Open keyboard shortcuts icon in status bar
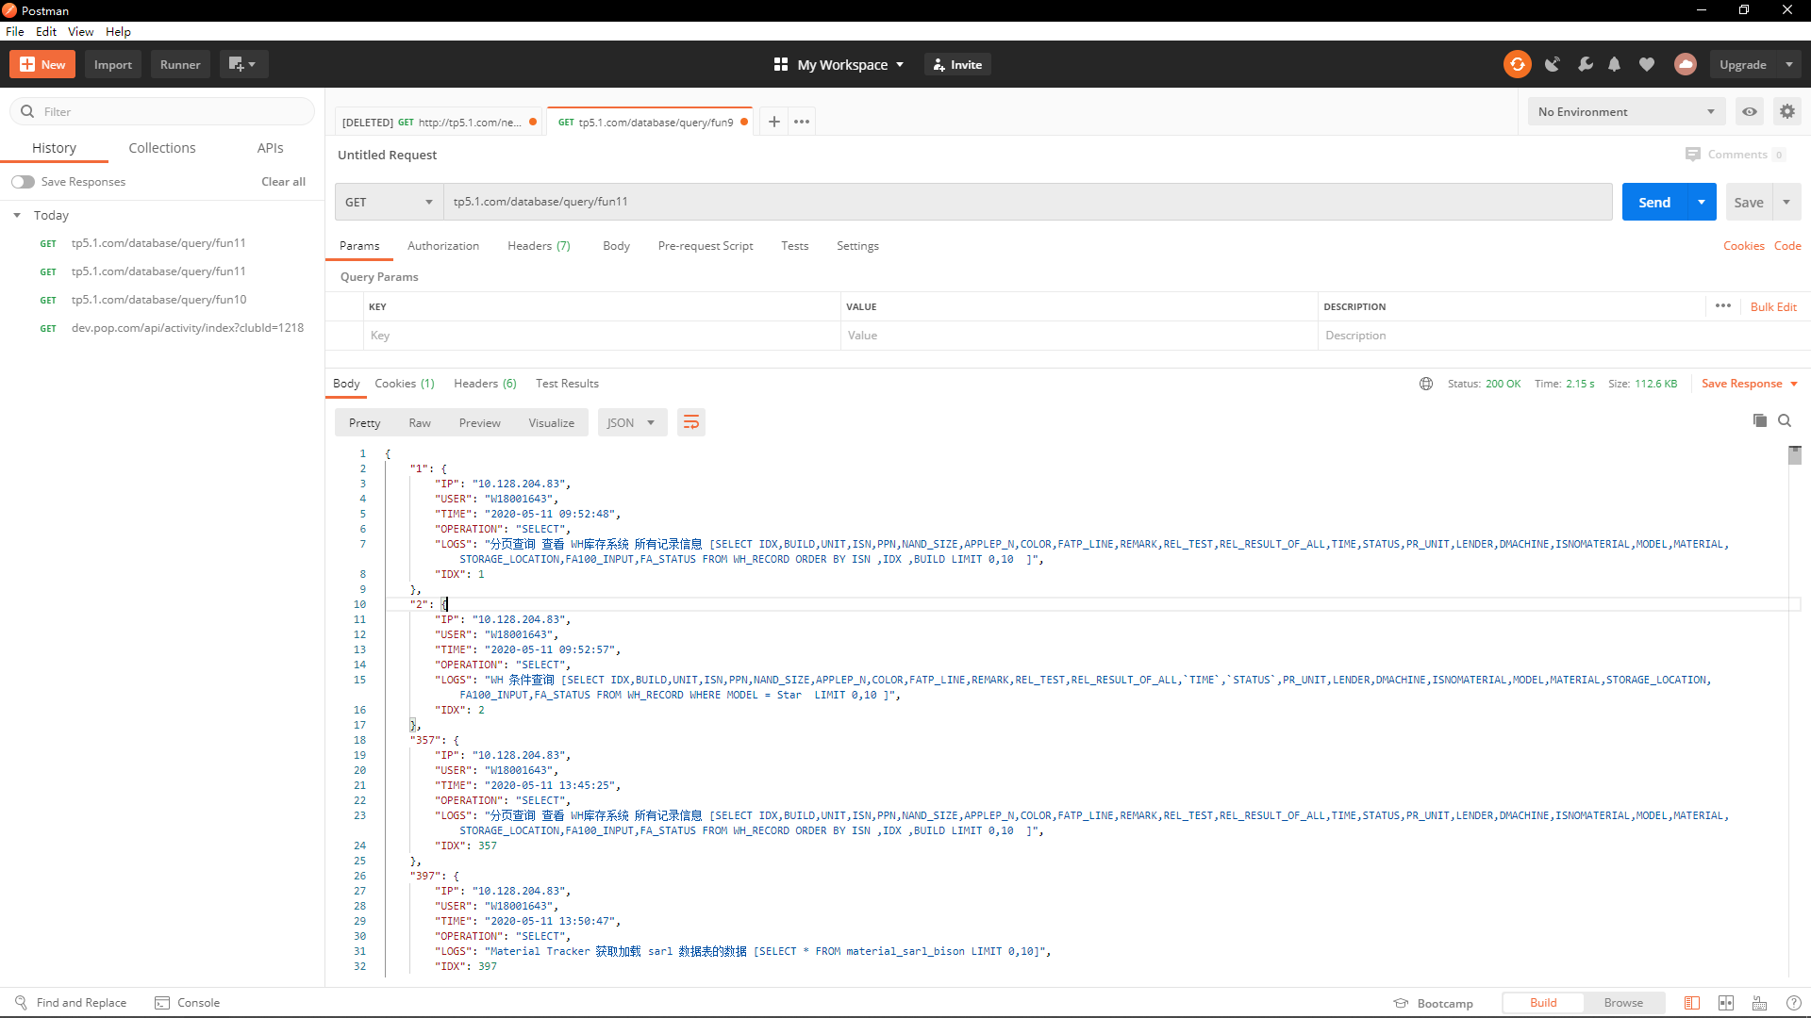This screenshot has width=1811, height=1018. [x=1760, y=1003]
